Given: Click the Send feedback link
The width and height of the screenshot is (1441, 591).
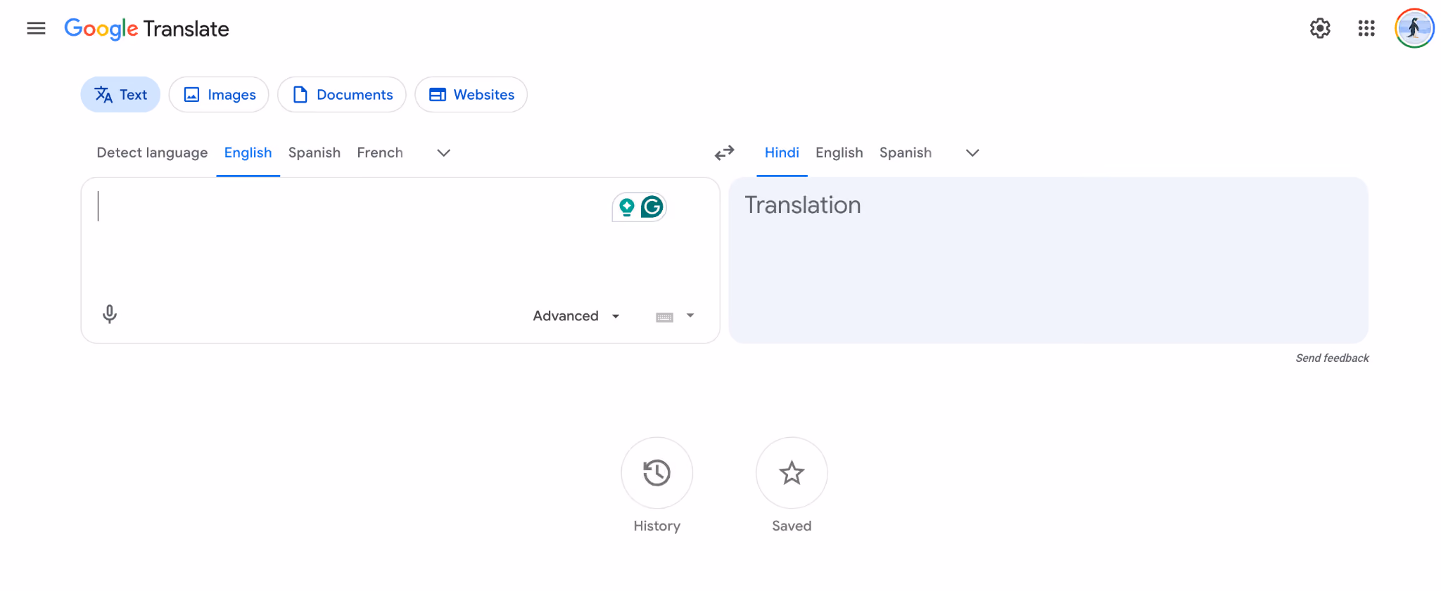Looking at the screenshot, I should click(x=1332, y=358).
